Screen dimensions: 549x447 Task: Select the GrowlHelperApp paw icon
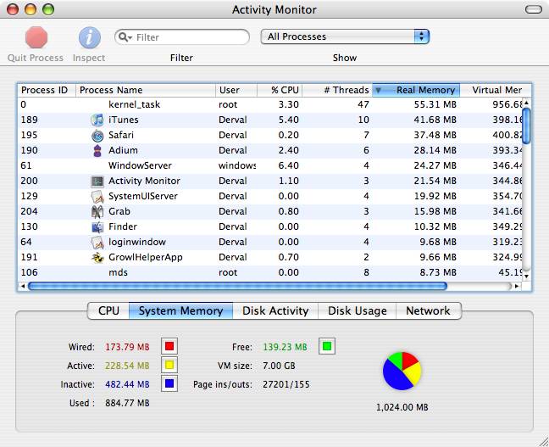(97, 258)
